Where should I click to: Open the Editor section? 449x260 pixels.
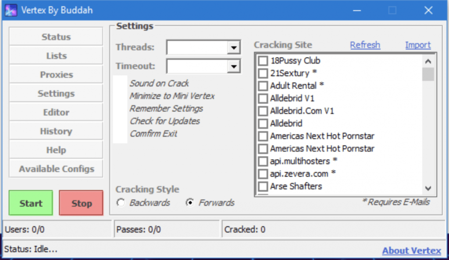point(56,112)
